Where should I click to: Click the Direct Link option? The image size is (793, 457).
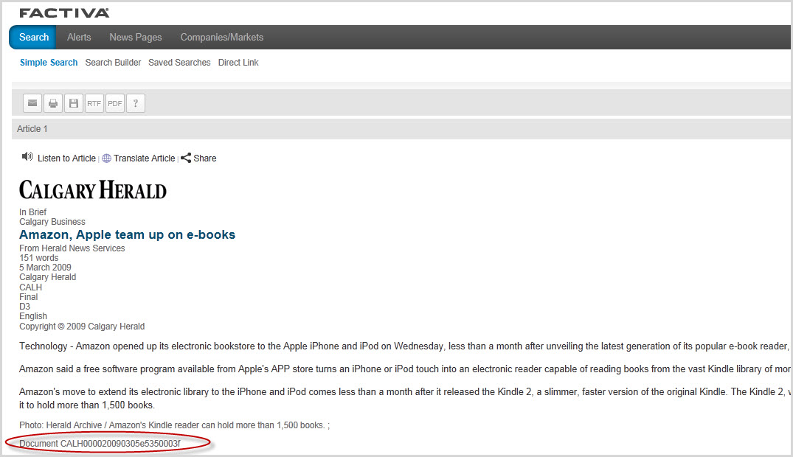238,63
